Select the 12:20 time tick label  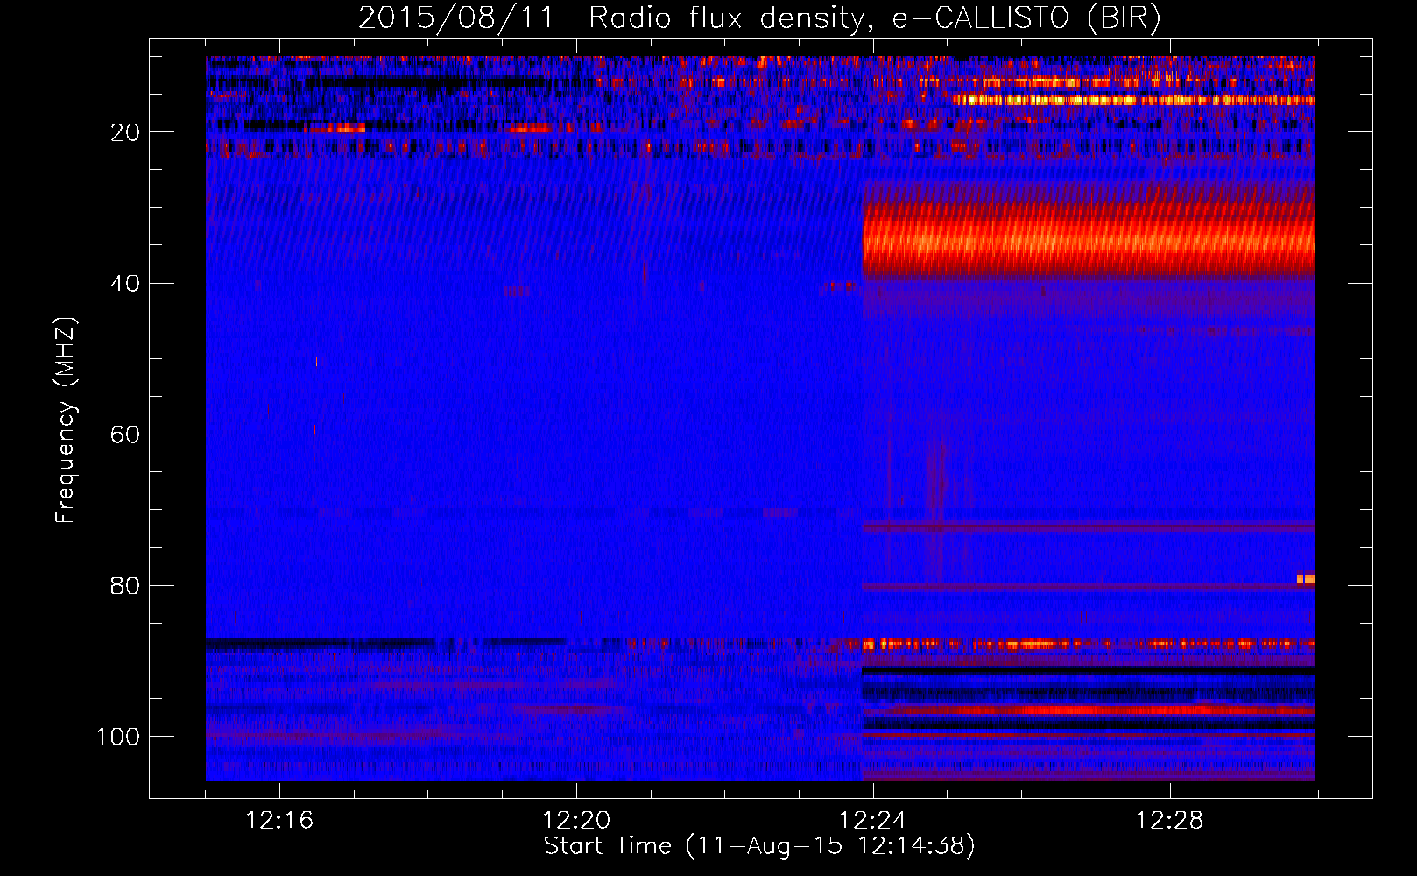click(576, 821)
